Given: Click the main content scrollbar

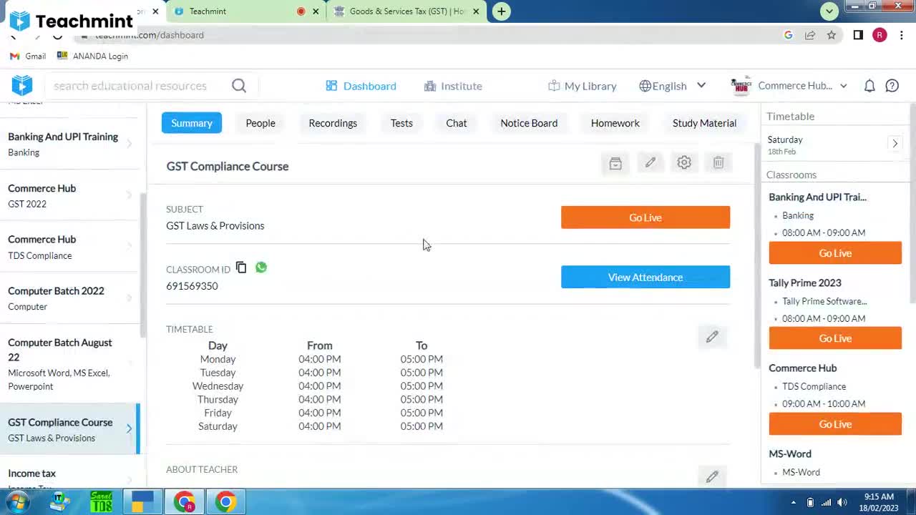Looking at the screenshot, I should [757, 256].
